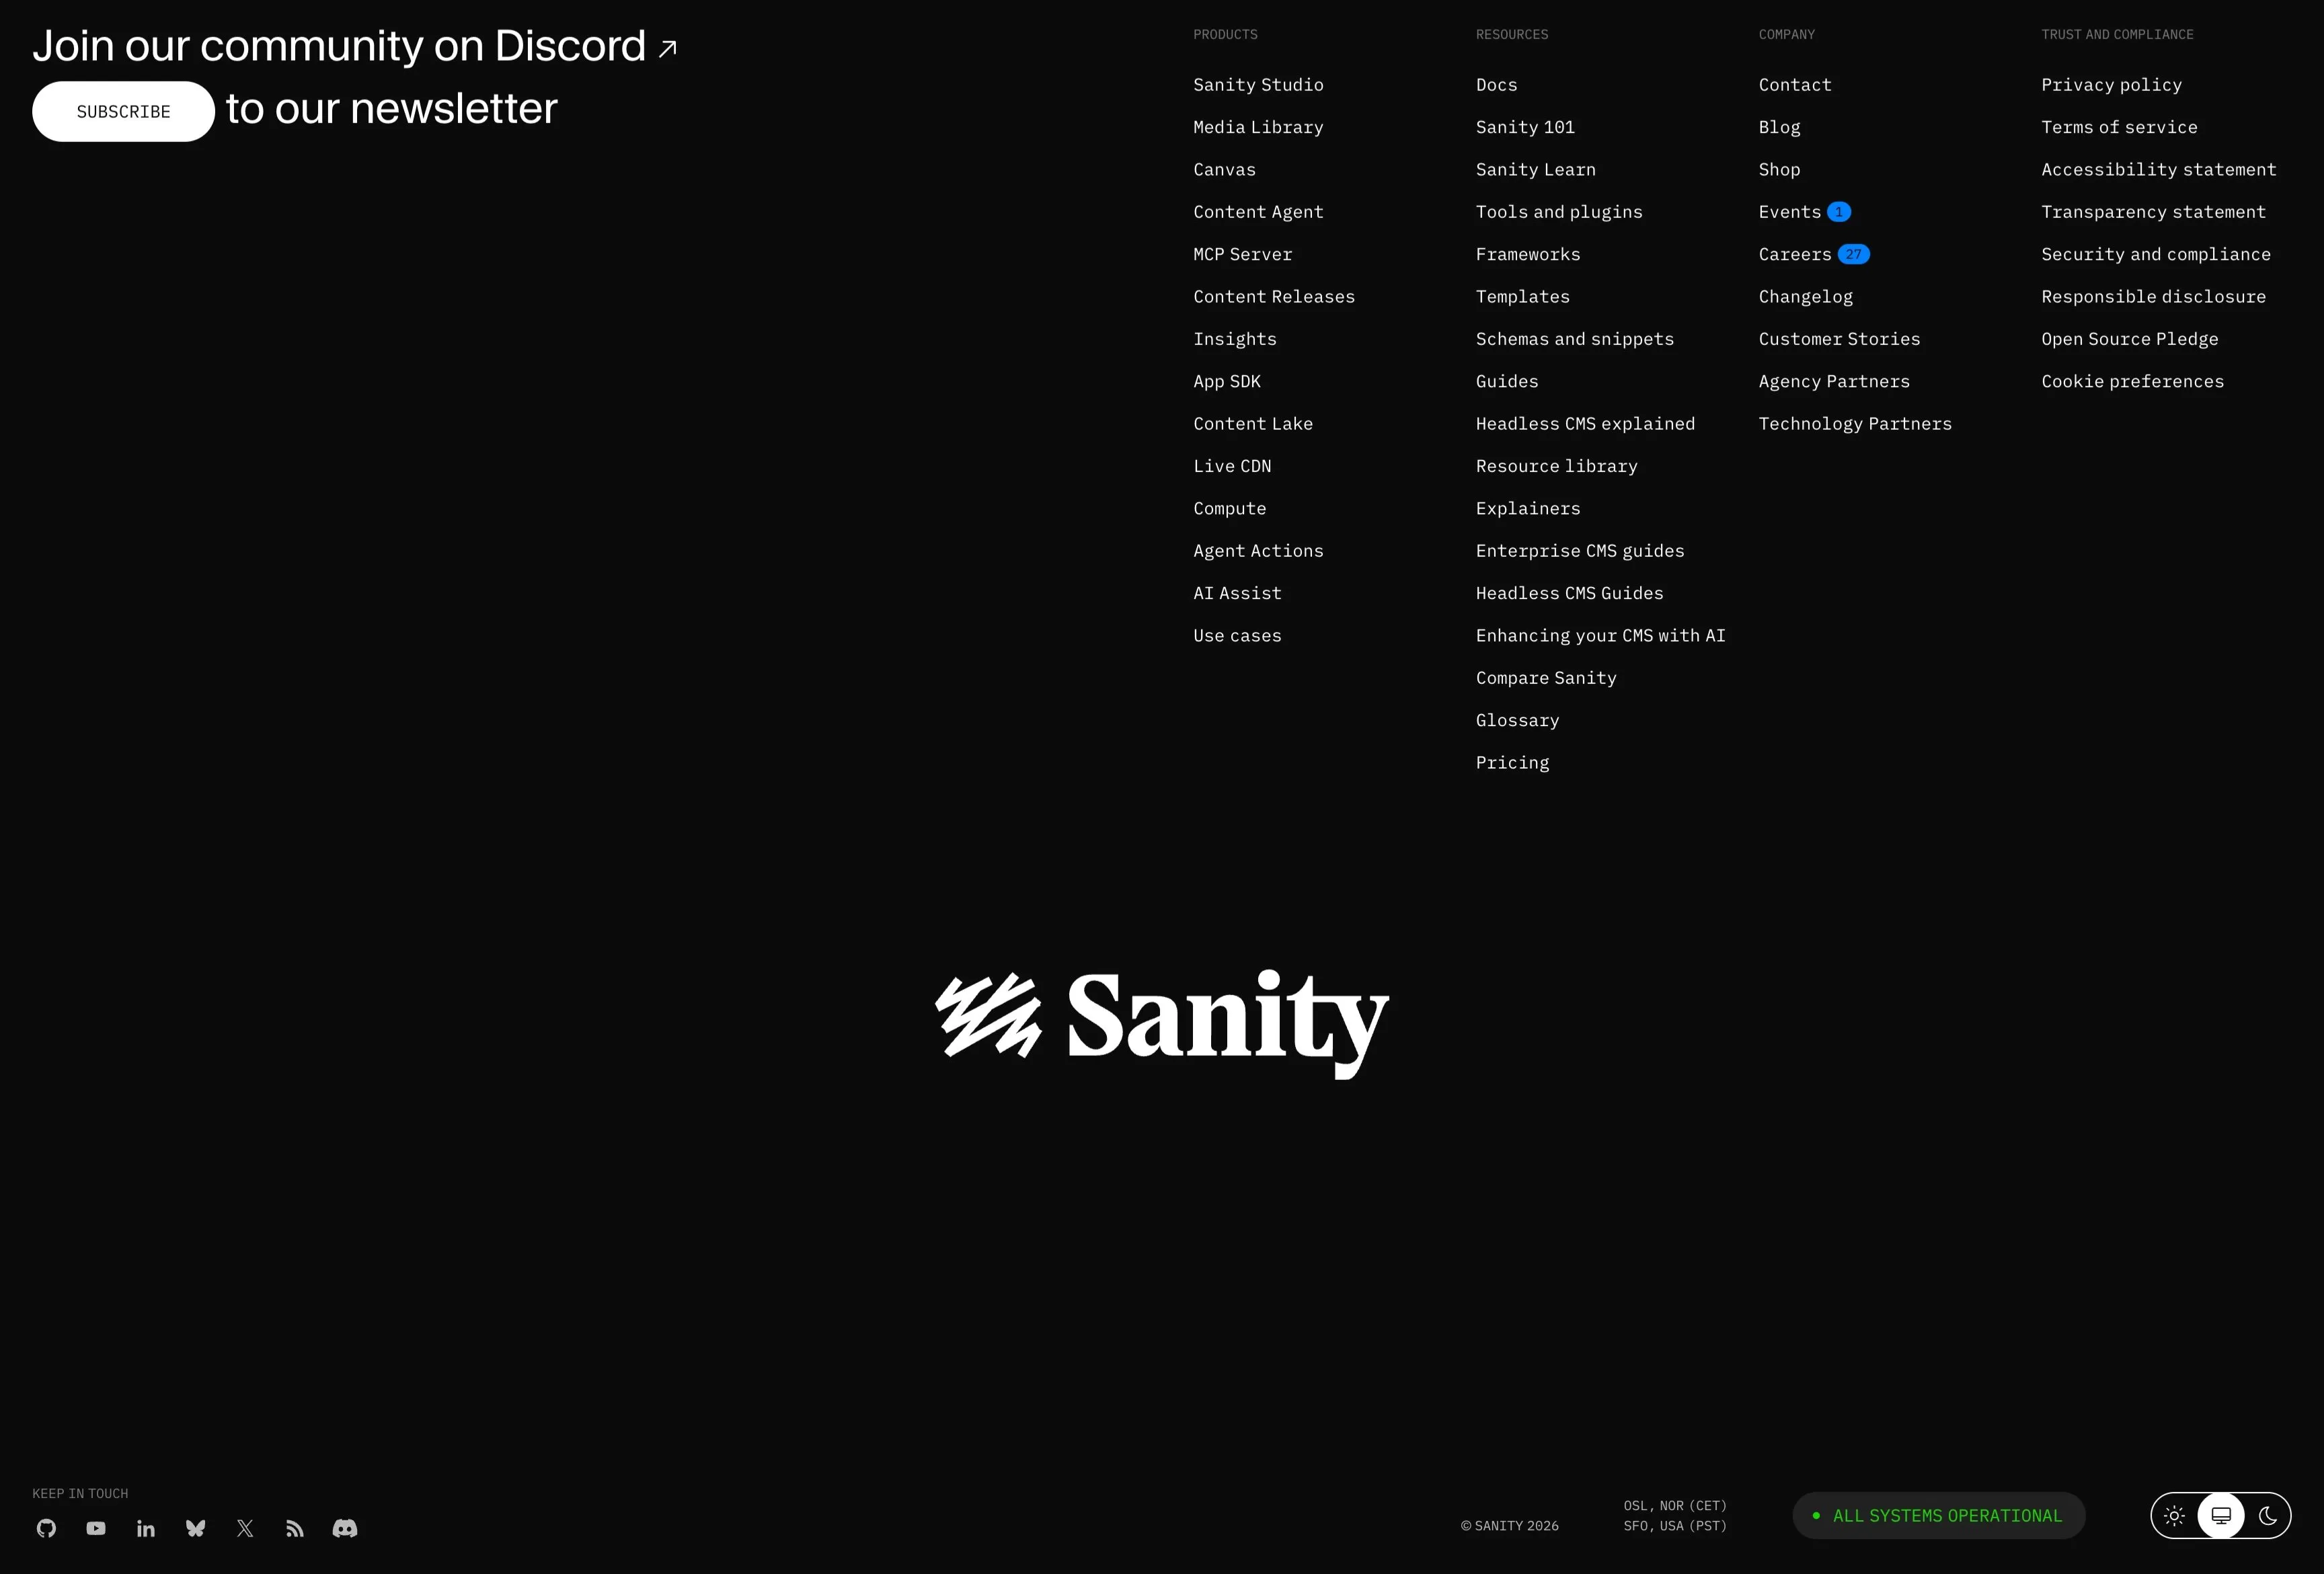The width and height of the screenshot is (2324, 1574).
Task: Click the Events count badge
Action: click(1839, 212)
